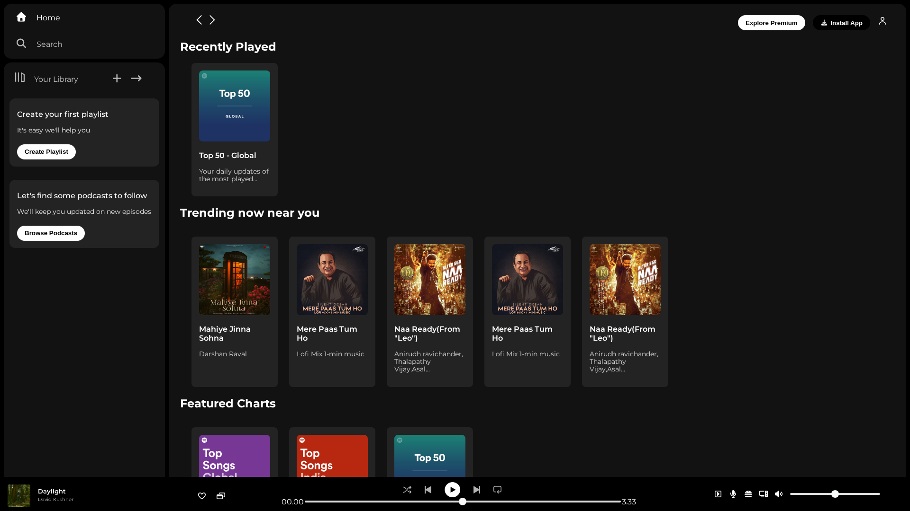910x511 pixels.
Task: Open the first Mere Paas Tum Ho cover
Action: coord(332,280)
